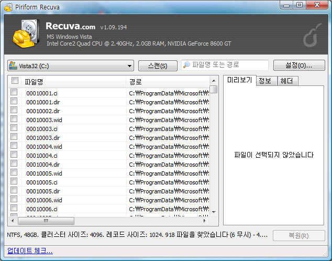Click the 스캔(S) scan button
The height and width of the screenshot is (261, 332).
pyautogui.click(x=158, y=66)
